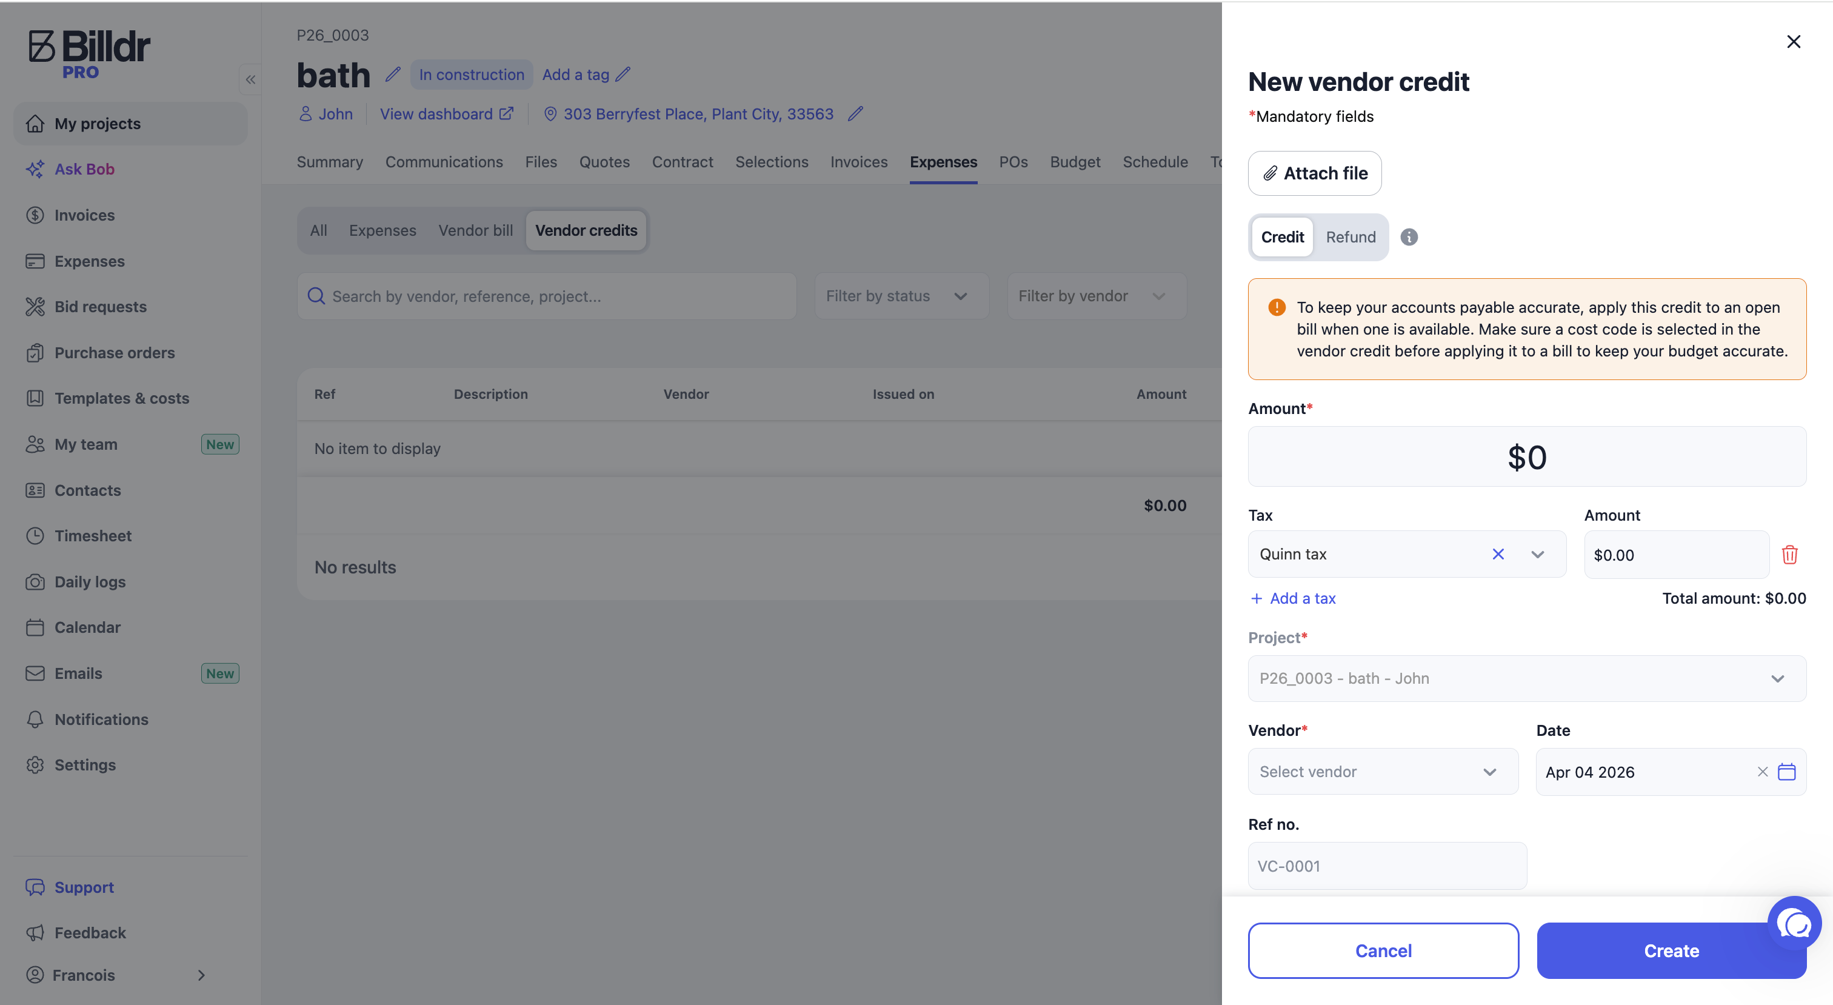This screenshot has width=1833, height=1005.
Task: Select the Credit type option
Action: coord(1282,237)
